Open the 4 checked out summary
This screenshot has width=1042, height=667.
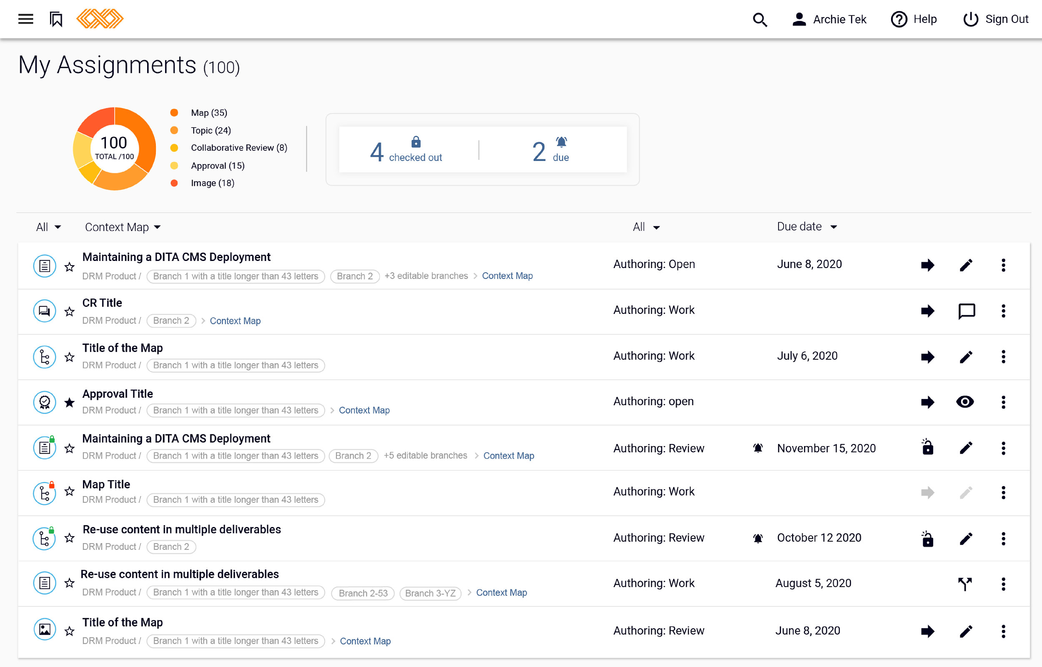pos(406,149)
